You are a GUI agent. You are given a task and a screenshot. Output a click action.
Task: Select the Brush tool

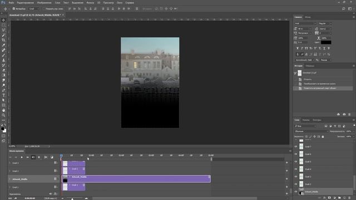click(x=3, y=55)
